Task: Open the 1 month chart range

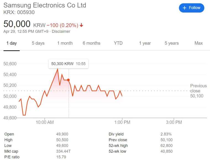Action: coord(65,43)
